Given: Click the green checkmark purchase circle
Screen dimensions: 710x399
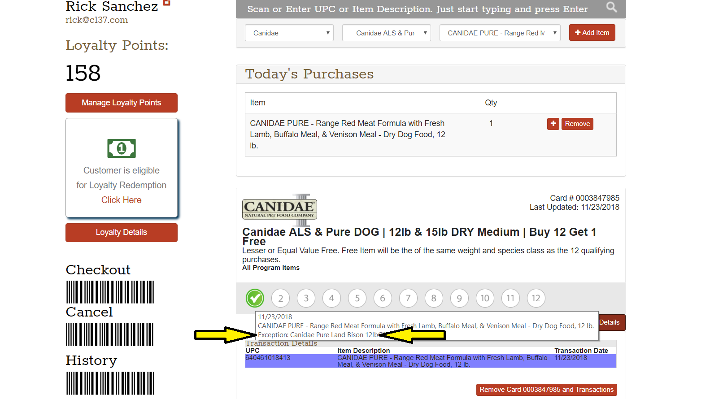Looking at the screenshot, I should pyautogui.click(x=255, y=298).
